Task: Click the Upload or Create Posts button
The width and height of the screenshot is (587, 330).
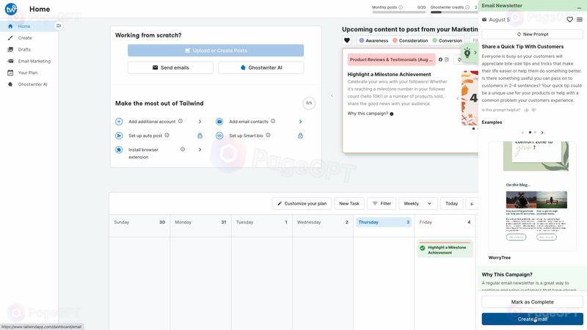Action: [216, 51]
